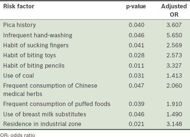Viewport: 190px width, 137px height.
Task: Select Use of breast milk substitutes
Action: (x=45, y=114)
